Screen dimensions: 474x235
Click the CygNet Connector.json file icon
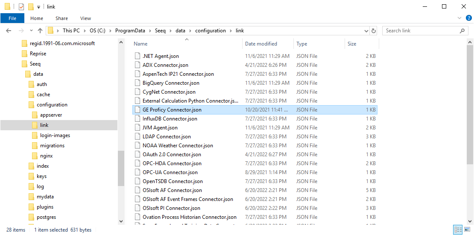[138, 92]
